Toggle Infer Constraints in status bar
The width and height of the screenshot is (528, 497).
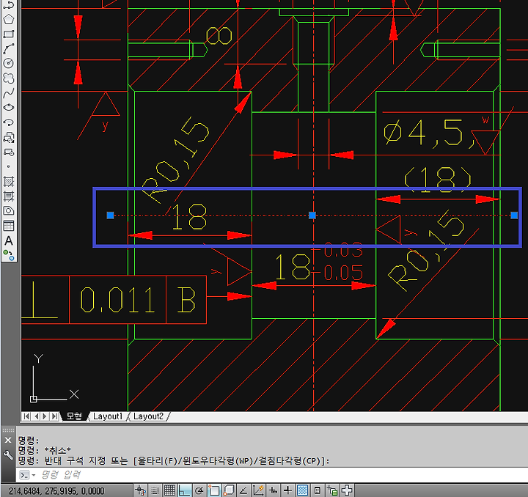point(140,490)
